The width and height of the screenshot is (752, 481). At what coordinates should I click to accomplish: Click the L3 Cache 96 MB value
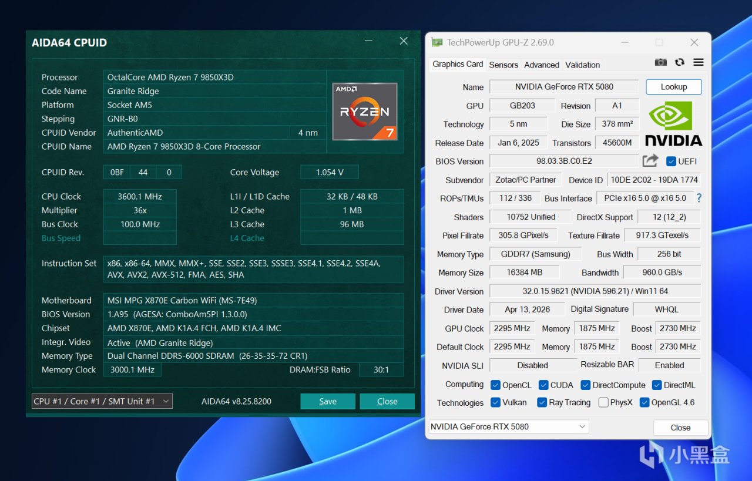pos(352,224)
